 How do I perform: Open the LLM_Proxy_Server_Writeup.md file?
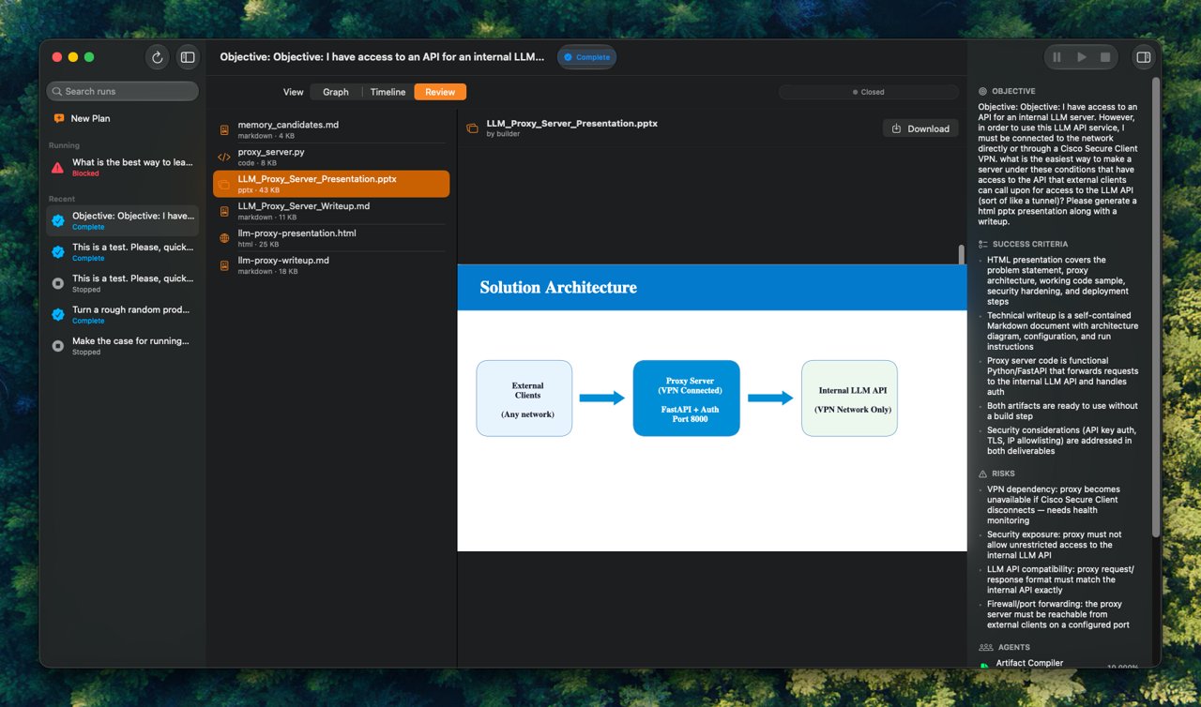coord(331,211)
